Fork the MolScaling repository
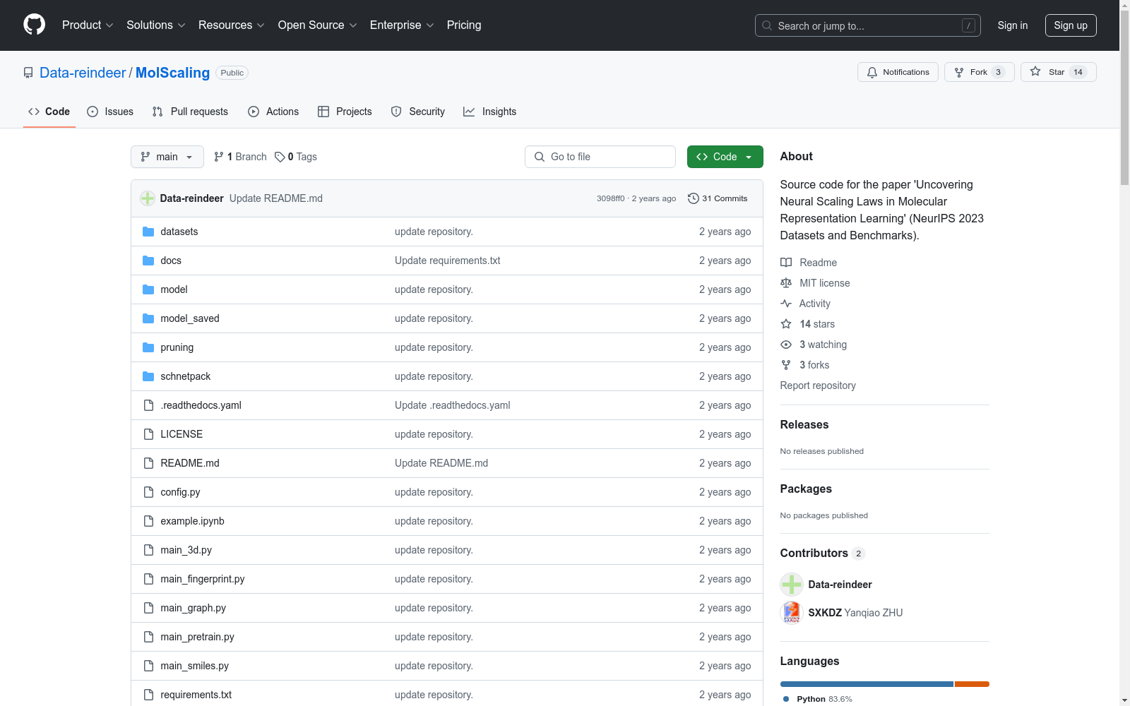Image resolution: width=1130 pixels, height=706 pixels. point(979,72)
